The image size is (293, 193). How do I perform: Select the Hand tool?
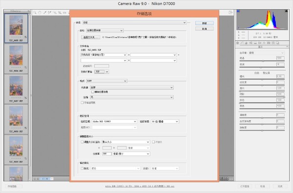40,13
